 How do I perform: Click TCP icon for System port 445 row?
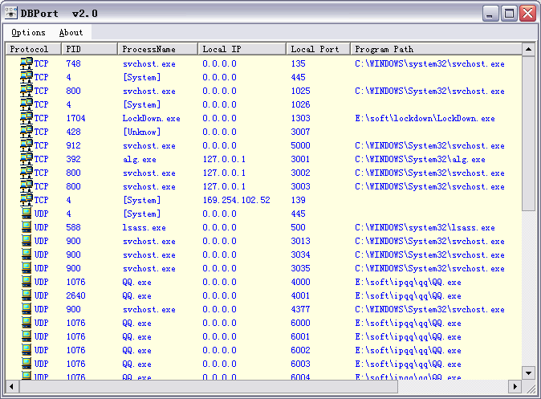[26, 77]
